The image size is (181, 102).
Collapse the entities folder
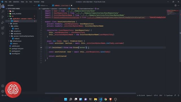pyautogui.click(x=16, y=26)
